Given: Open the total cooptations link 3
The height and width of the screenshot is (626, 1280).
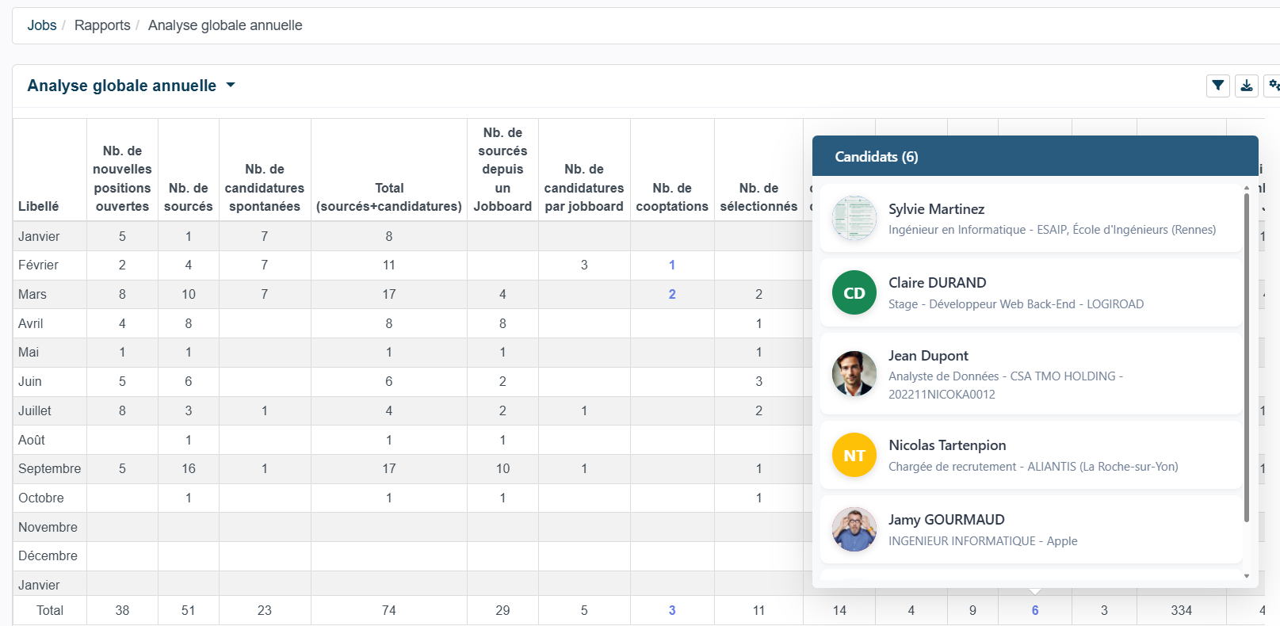Looking at the screenshot, I should pos(672,610).
